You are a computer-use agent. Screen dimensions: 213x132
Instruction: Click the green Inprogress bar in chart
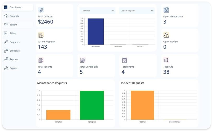tap(92, 105)
